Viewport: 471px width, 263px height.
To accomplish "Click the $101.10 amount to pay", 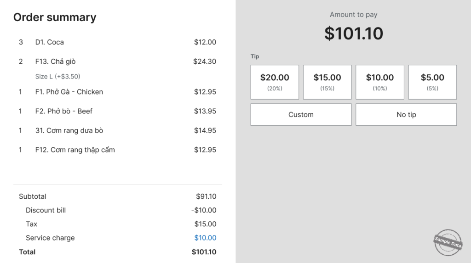I will pyautogui.click(x=354, y=34).
